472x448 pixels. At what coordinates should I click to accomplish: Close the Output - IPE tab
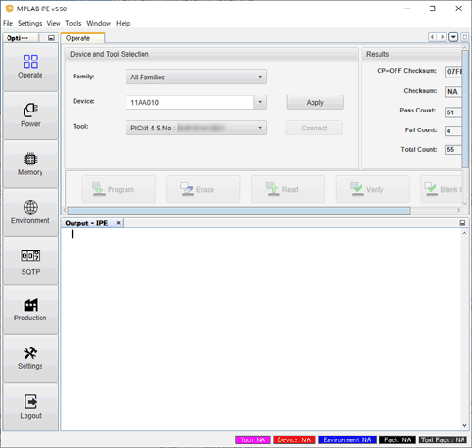118,223
